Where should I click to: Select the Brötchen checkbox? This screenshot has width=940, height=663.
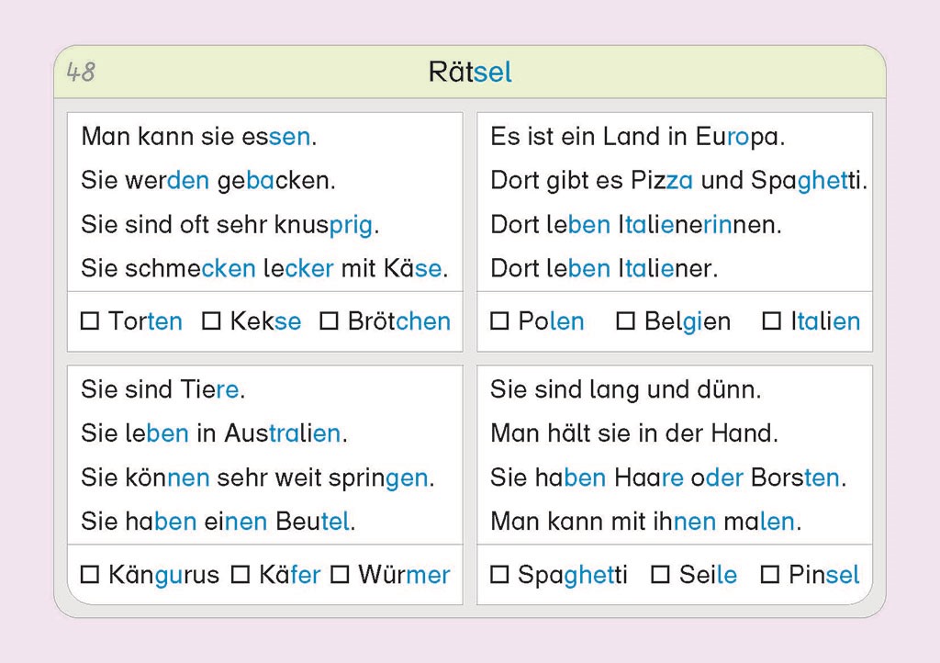(x=329, y=321)
